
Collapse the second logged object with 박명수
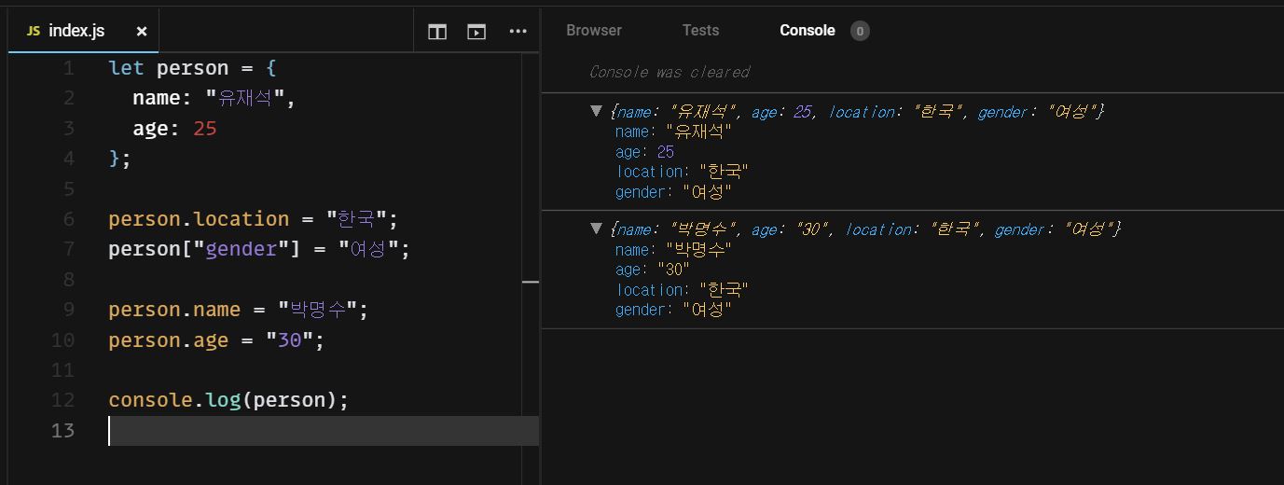[x=596, y=229]
